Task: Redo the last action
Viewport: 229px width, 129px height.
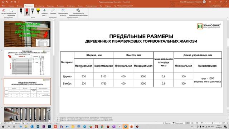Action: pos(11,2)
